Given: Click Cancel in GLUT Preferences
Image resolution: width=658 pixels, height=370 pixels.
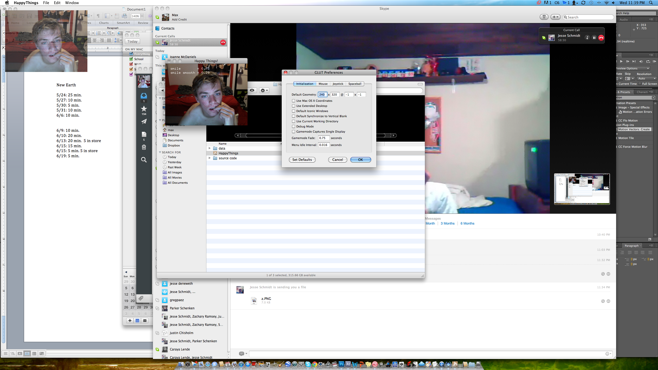Looking at the screenshot, I should [x=337, y=160].
